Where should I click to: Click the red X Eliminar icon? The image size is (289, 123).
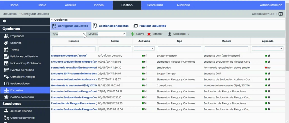tap(149, 34)
